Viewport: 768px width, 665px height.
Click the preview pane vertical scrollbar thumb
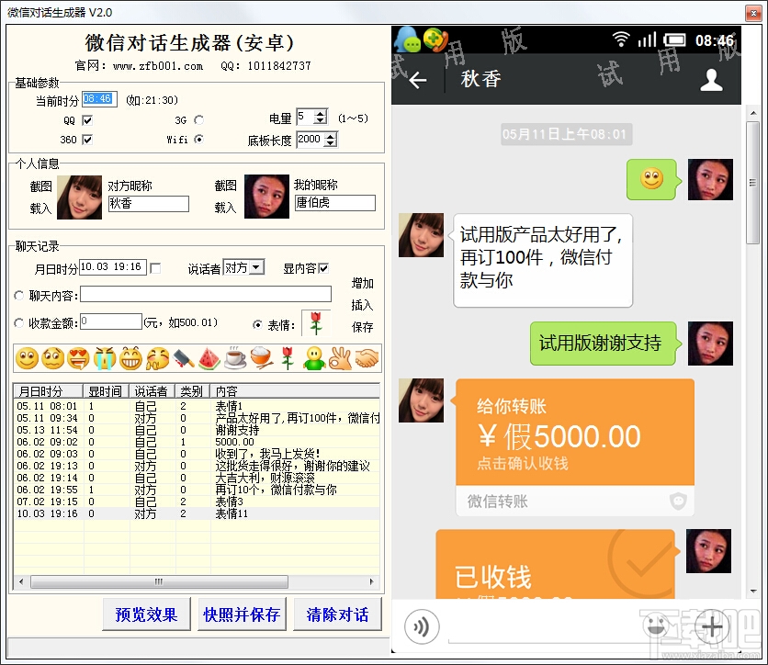coord(752,182)
